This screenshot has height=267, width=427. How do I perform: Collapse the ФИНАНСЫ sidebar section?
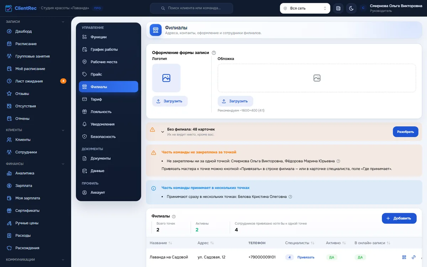pos(36,164)
